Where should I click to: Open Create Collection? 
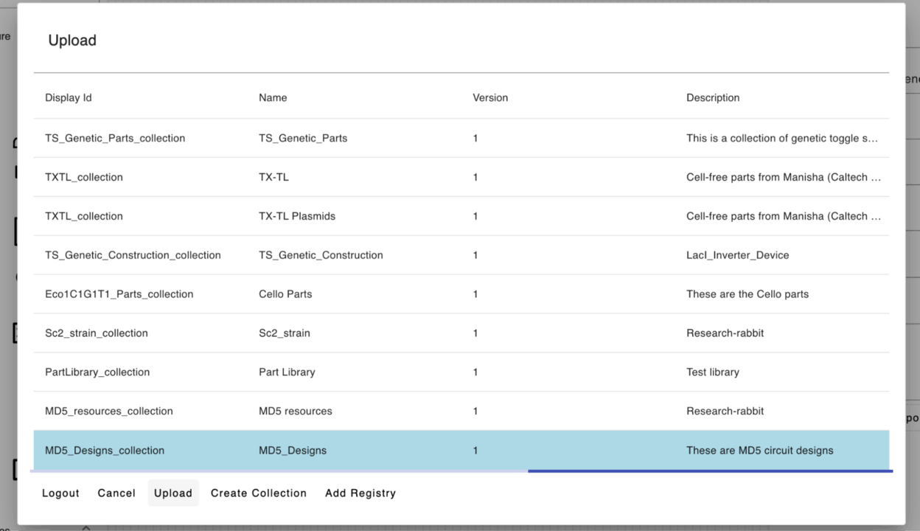pyautogui.click(x=259, y=493)
